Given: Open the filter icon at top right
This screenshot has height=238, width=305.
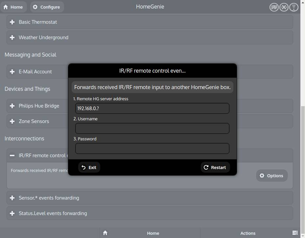Looking at the screenshot, I should 294,7.
